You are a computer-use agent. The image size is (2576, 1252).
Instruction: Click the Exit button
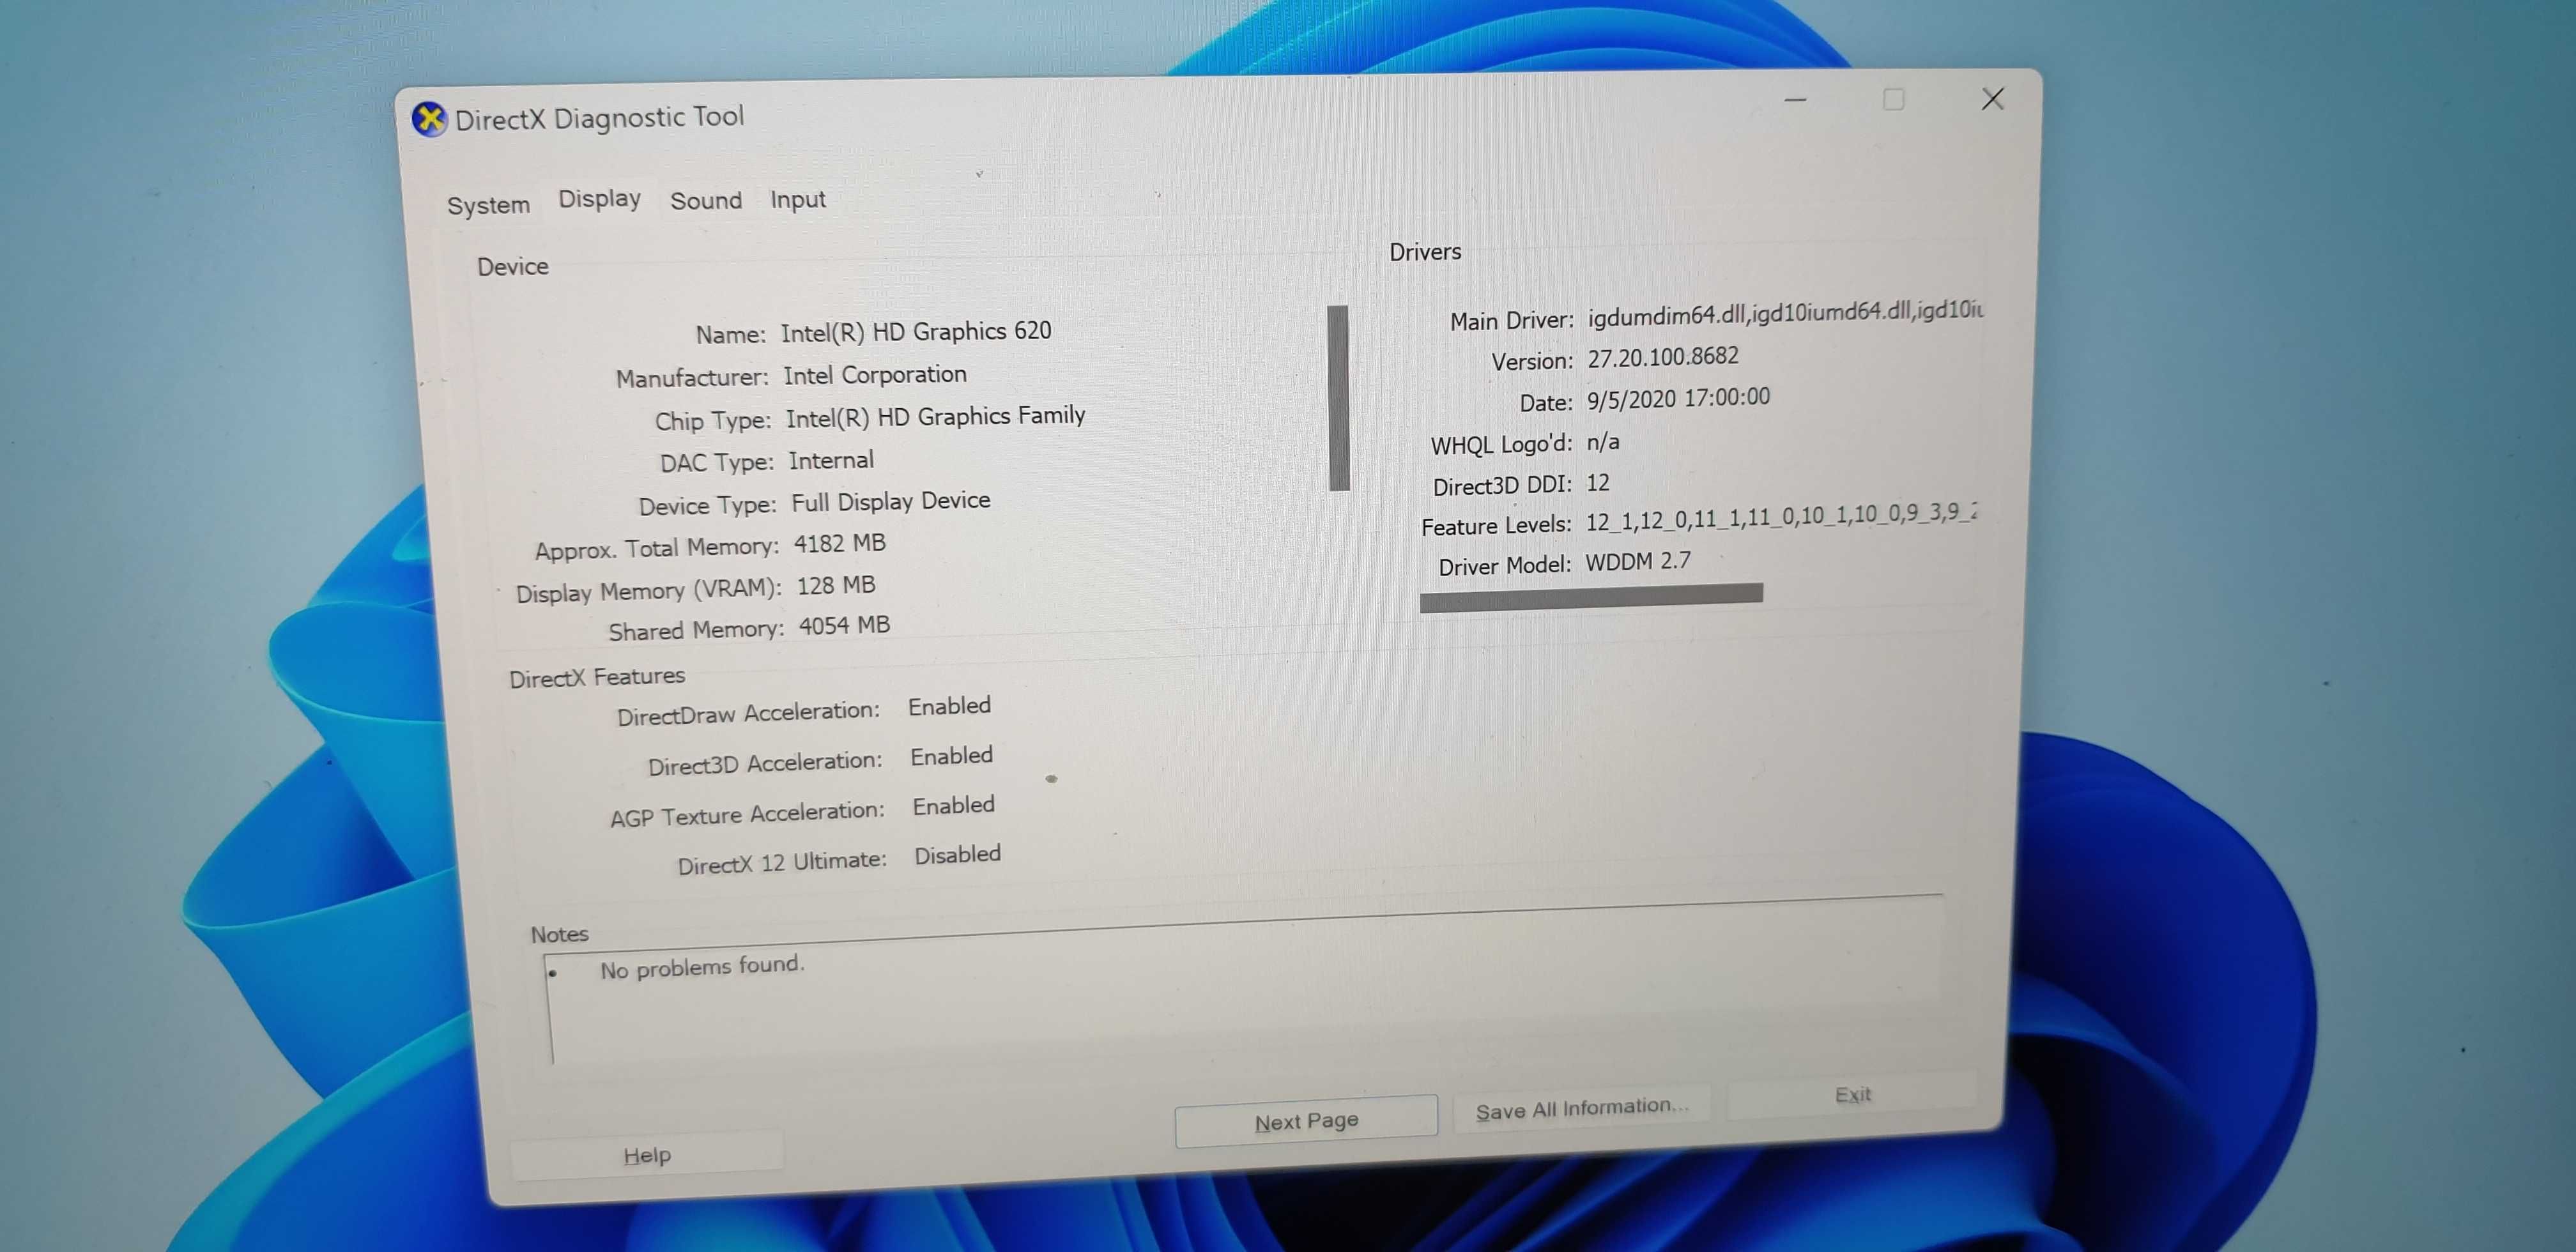(x=1852, y=1095)
